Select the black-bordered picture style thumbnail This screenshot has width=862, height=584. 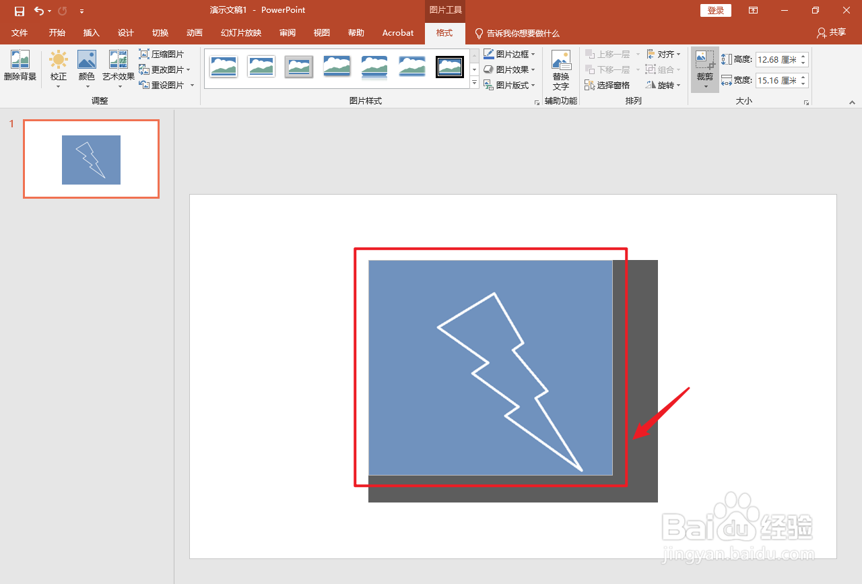(x=450, y=67)
